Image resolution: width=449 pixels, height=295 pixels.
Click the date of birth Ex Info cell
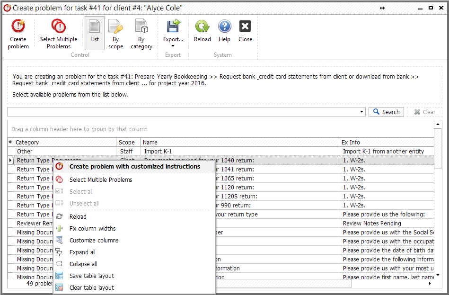coord(387,250)
